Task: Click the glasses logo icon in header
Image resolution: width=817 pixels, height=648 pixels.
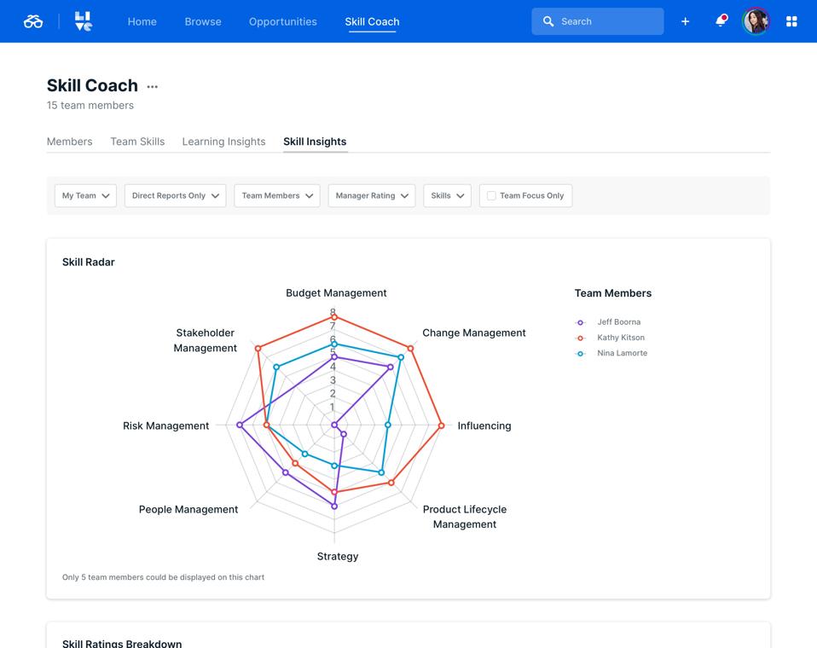Action: (x=33, y=21)
